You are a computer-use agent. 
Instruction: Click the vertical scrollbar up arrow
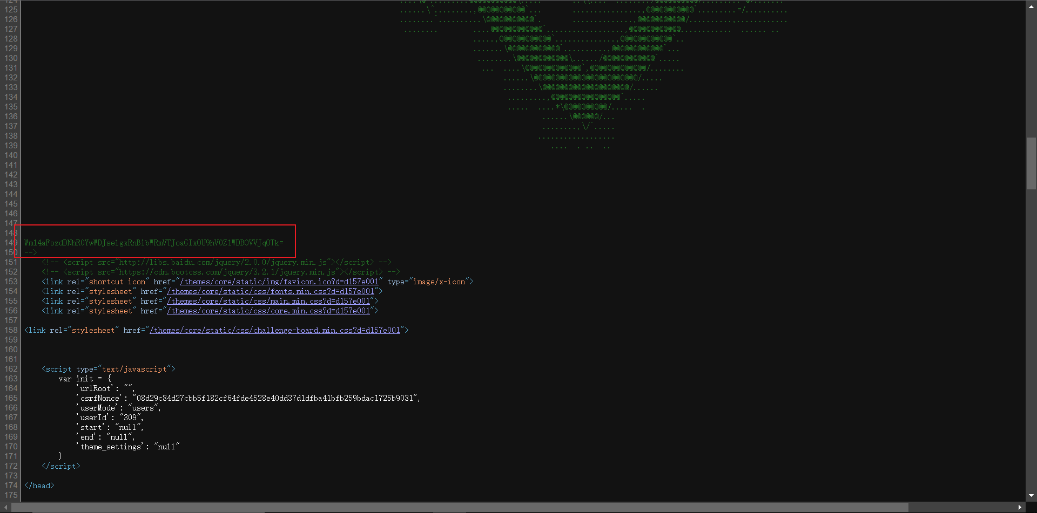pyautogui.click(x=1031, y=5)
